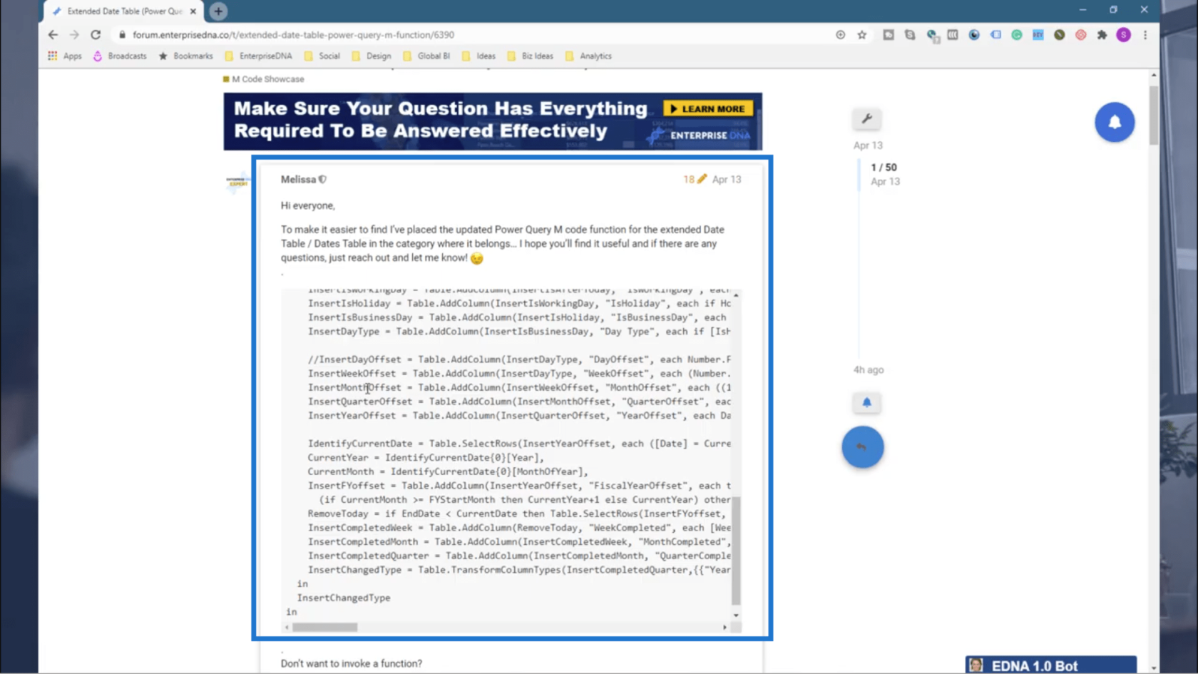This screenshot has height=674, width=1198.
Task: Open the Apps grid shortcut
Action: (x=65, y=56)
